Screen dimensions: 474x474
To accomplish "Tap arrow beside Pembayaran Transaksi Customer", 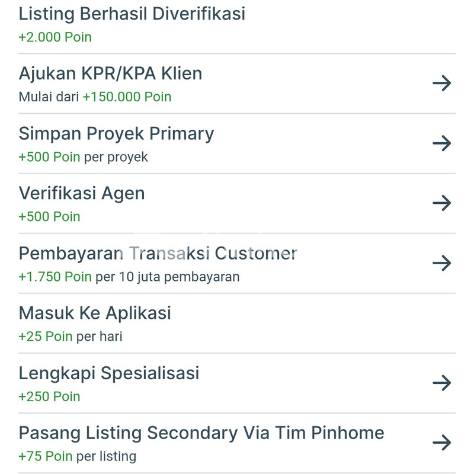I will pos(442,263).
